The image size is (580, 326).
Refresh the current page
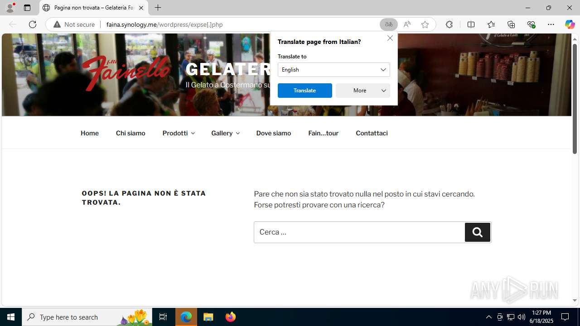[x=33, y=24]
